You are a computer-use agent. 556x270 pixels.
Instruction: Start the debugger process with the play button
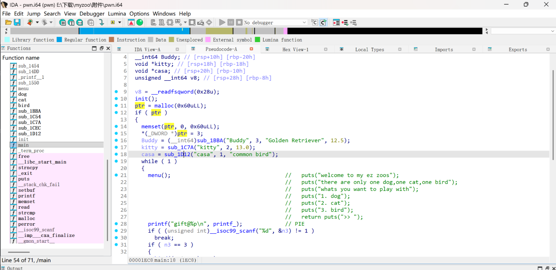pyautogui.click(x=222, y=22)
